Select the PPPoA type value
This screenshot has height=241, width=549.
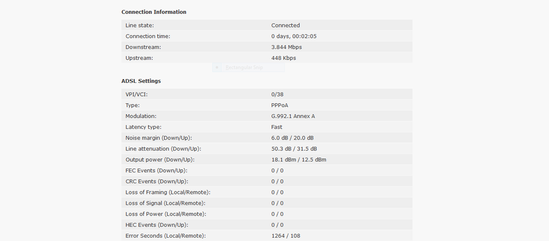280,105
